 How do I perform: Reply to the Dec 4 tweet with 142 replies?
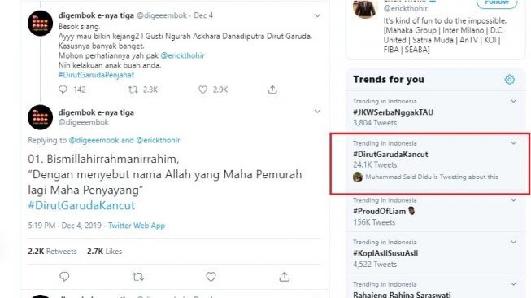pyautogui.click(x=63, y=90)
